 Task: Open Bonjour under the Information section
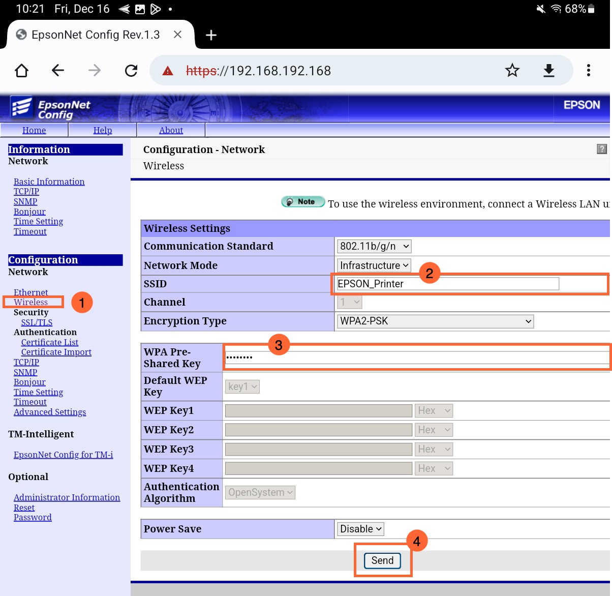[30, 212]
